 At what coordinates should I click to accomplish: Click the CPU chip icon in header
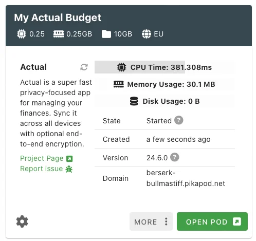pyautogui.click(x=22, y=34)
